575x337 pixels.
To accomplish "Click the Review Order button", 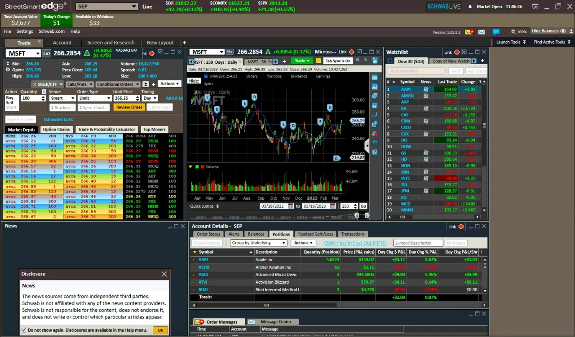I will point(129,107).
